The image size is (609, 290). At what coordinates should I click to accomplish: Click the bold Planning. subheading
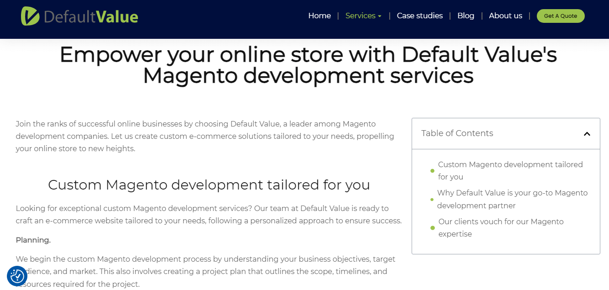(x=33, y=240)
